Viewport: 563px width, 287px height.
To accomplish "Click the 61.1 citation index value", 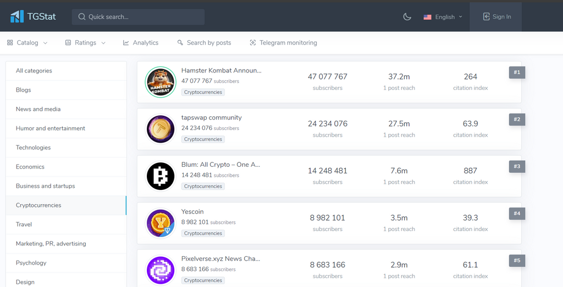I will click(471, 265).
